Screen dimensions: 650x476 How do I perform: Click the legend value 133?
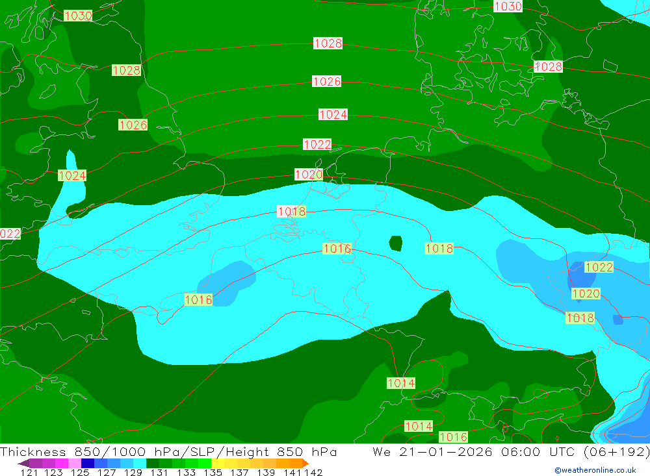tap(186, 472)
